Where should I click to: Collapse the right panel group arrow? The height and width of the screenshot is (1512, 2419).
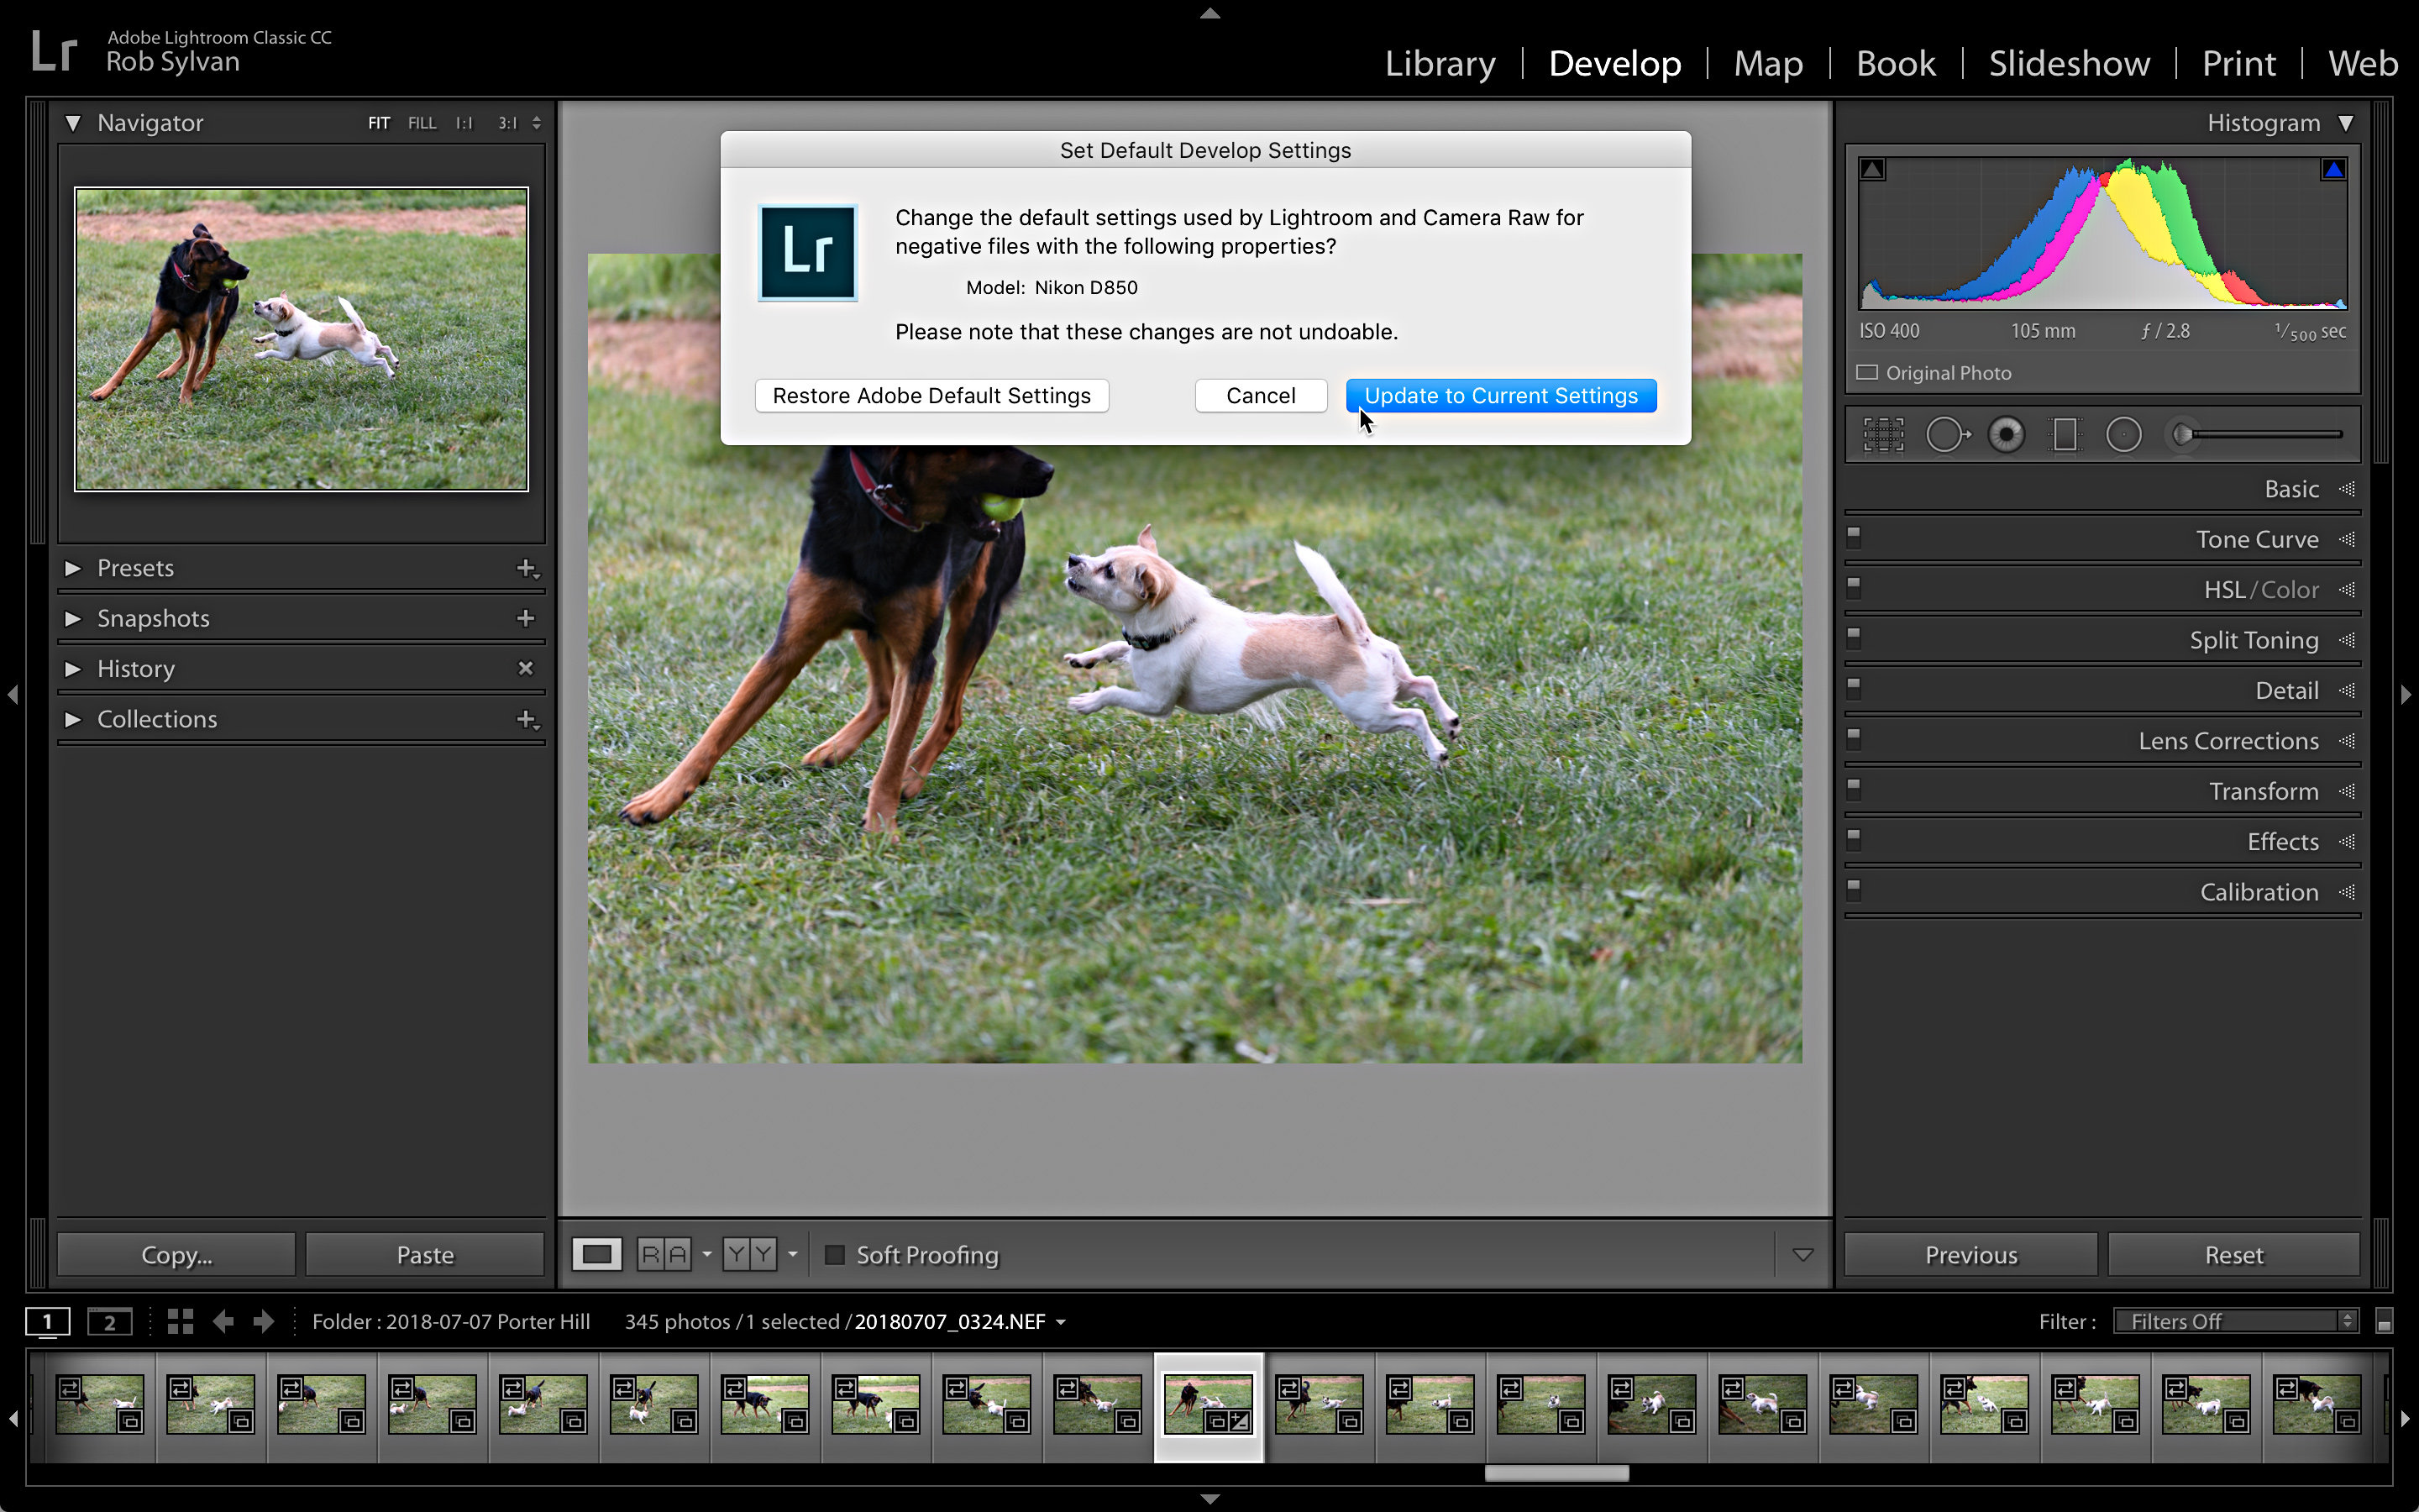[x=2406, y=694]
